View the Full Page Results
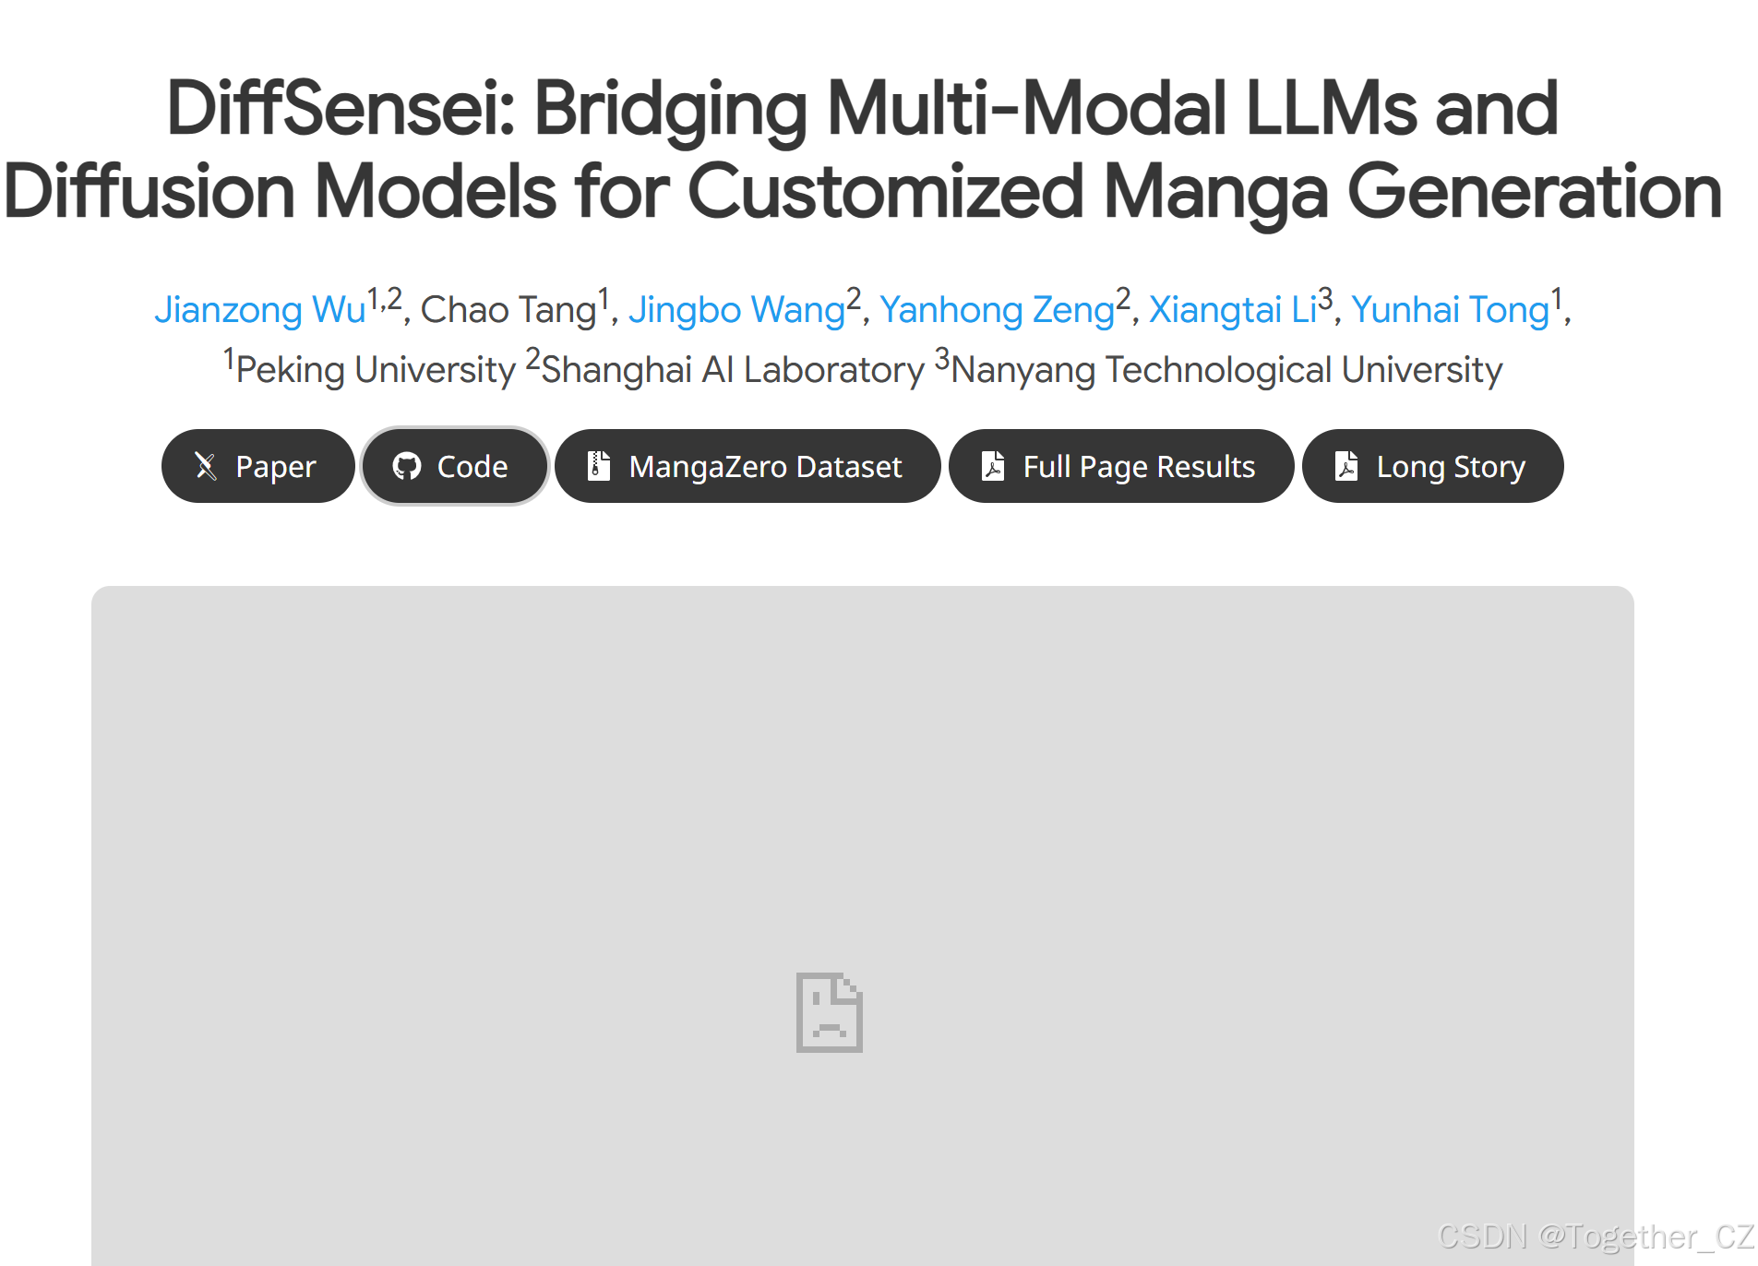 [1120, 466]
